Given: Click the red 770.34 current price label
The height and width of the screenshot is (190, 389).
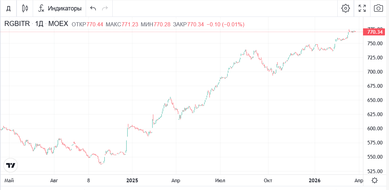Looking at the screenshot, I should [374, 32].
